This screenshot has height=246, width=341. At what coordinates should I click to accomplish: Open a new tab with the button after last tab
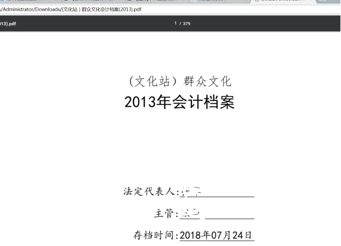(x=323, y=1)
